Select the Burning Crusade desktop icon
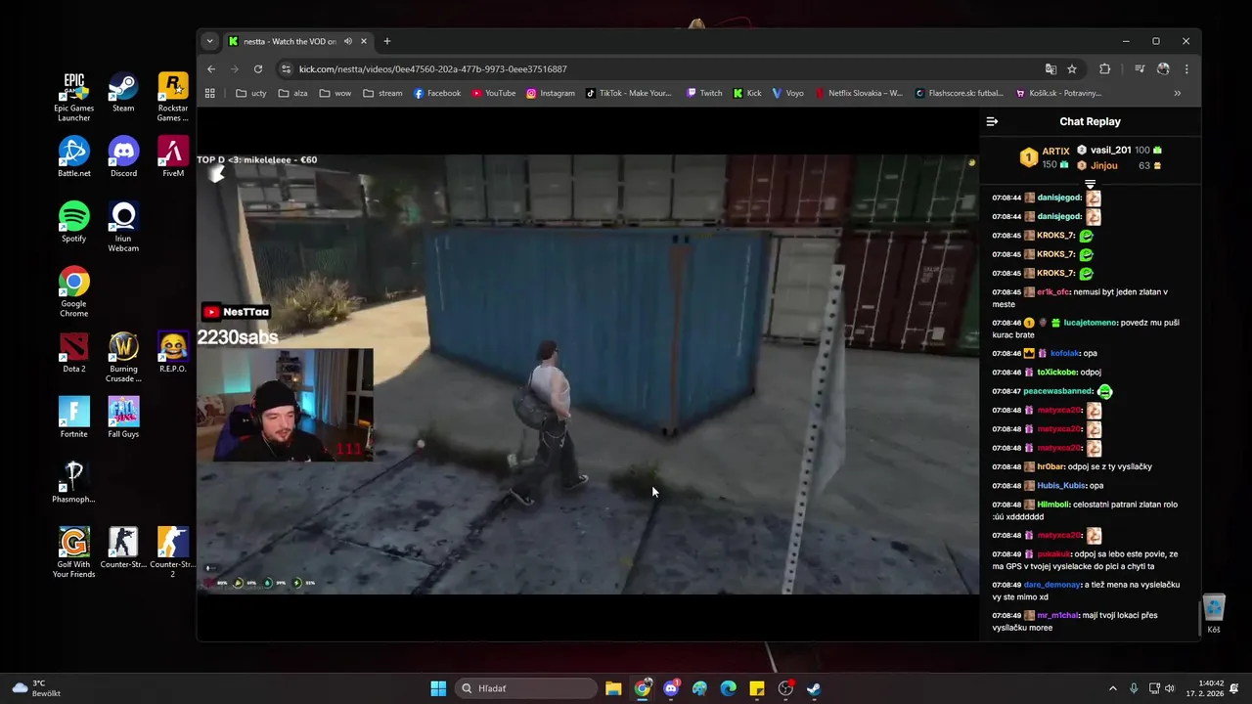1252x704 pixels. [x=123, y=358]
